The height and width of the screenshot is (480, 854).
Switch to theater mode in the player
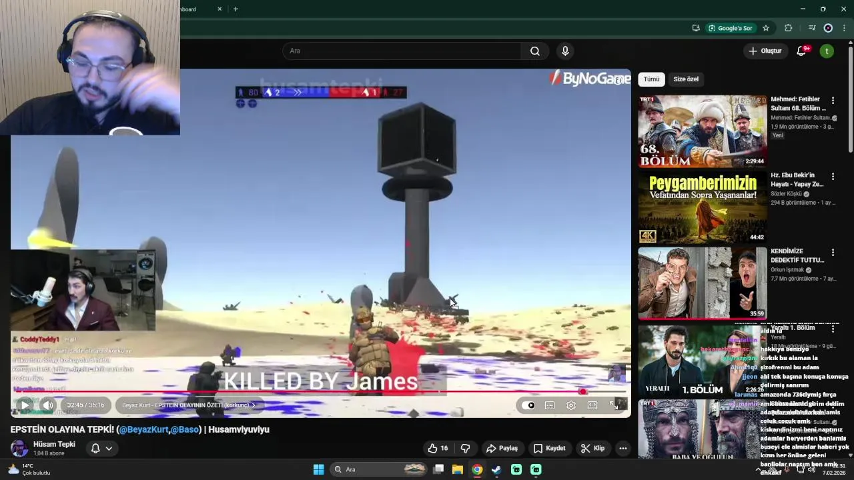(x=592, y=405)
